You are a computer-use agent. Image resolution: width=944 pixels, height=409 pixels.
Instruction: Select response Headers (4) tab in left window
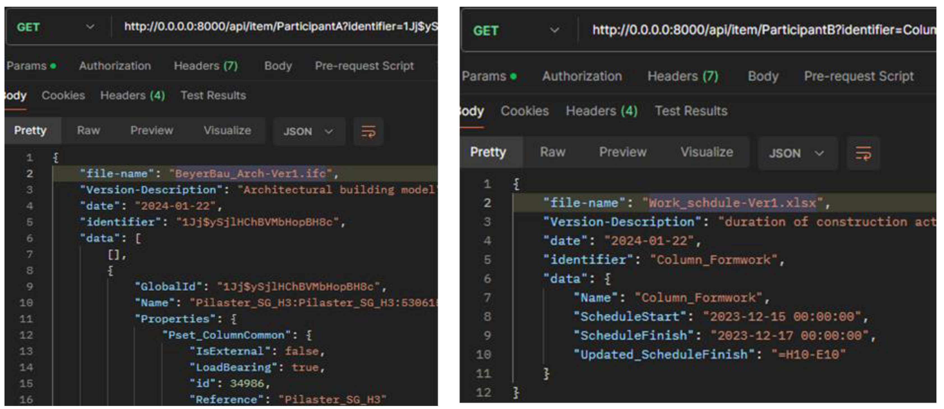pos(133,95)
